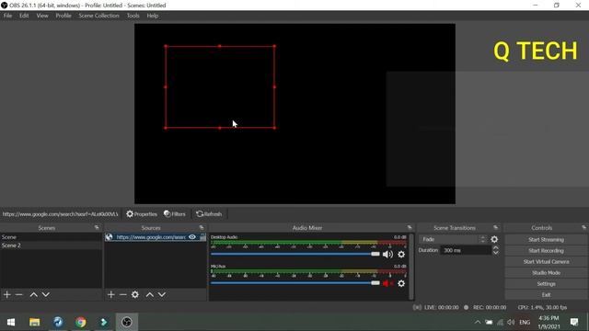Click ENG language indicator in tray
Screen dimensions: 589x331
pyautogui.click(x=525, y=322)
